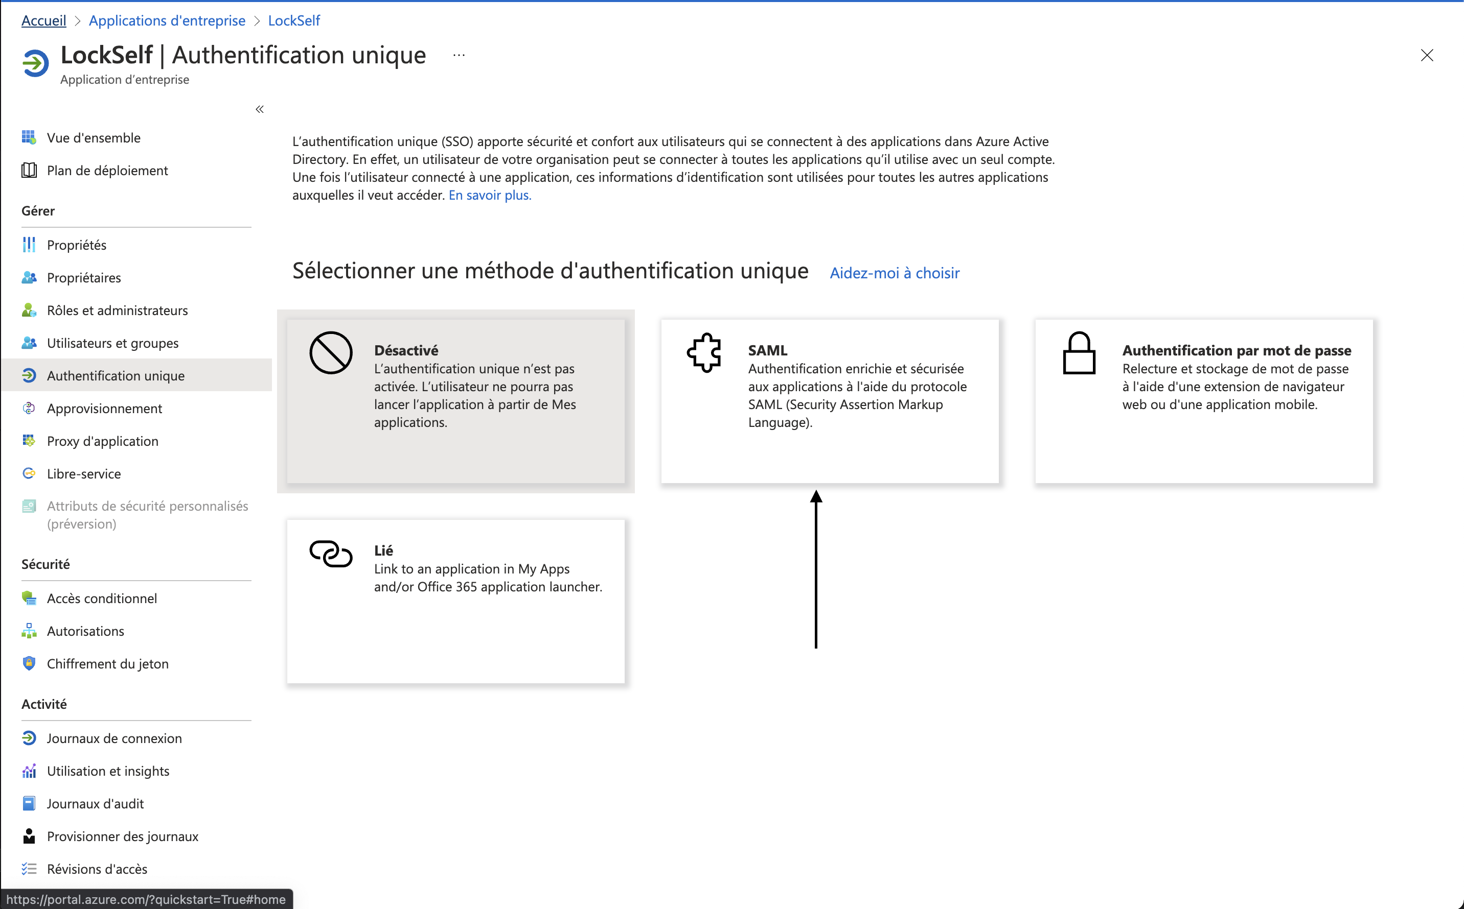The width and height of the screenshot is (1464, 909).
Task: Open Utilisateurs et groupes
Action: tap(112, 343)
